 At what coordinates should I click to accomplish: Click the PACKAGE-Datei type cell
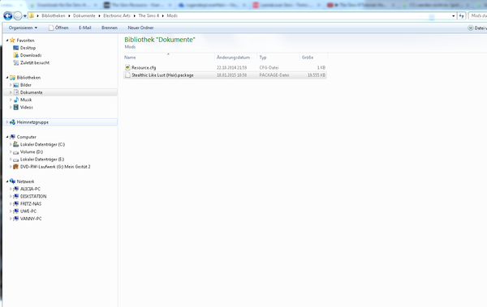click(x=274, y=75)
